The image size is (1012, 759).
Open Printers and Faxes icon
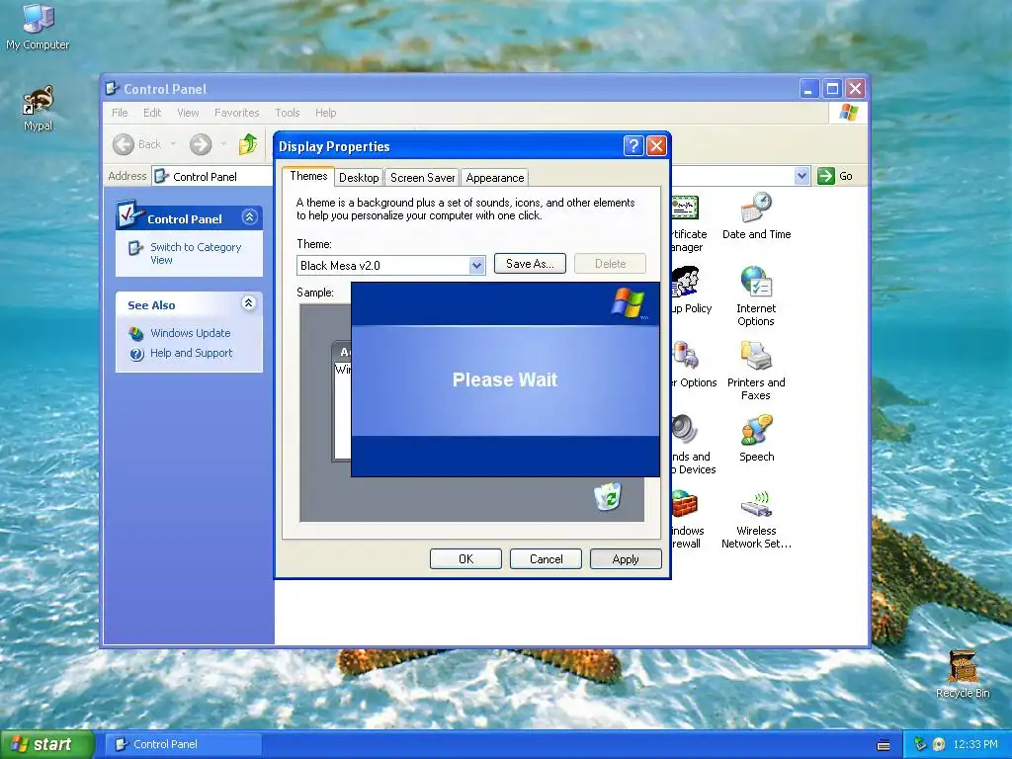(756, 371)
